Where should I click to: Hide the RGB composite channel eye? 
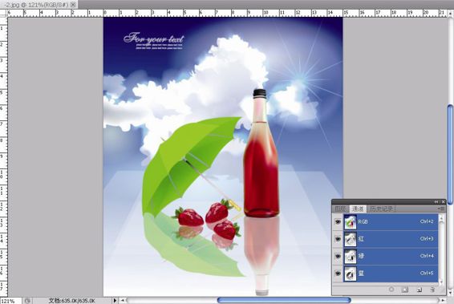point(338,221)
